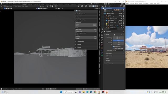
Task: Toggle Moon Lamps eye visibility icon
Action: click(122, 20)
